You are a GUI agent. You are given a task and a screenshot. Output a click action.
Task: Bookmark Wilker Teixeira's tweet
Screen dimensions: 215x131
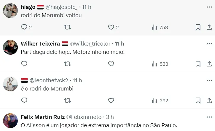click(198, 64)
